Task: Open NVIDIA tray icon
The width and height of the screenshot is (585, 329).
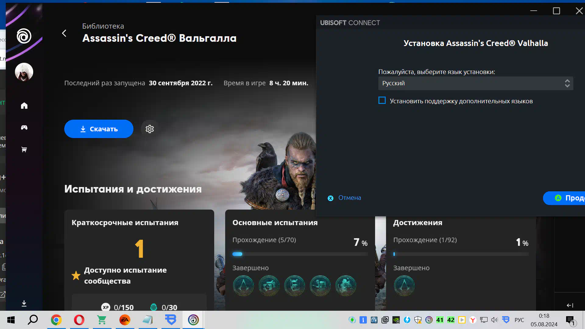Action: pyautogui.click(x=396, y=320)
